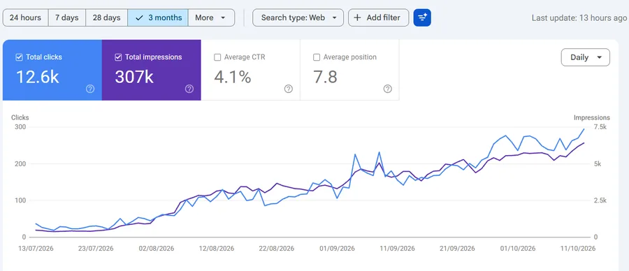Click the blue filter sparkle icon button
This screenshot has width=629, height=271.
coord(422,17)
